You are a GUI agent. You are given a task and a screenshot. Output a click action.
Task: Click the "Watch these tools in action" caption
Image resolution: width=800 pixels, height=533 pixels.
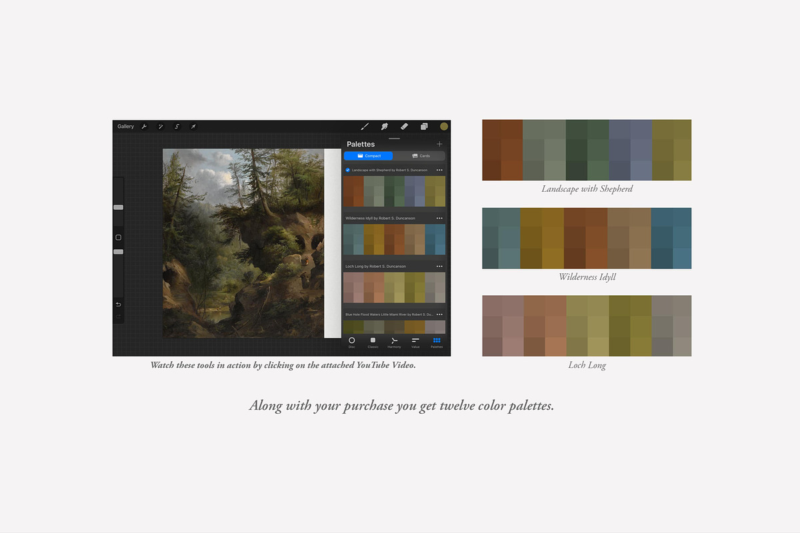point(283,365)
